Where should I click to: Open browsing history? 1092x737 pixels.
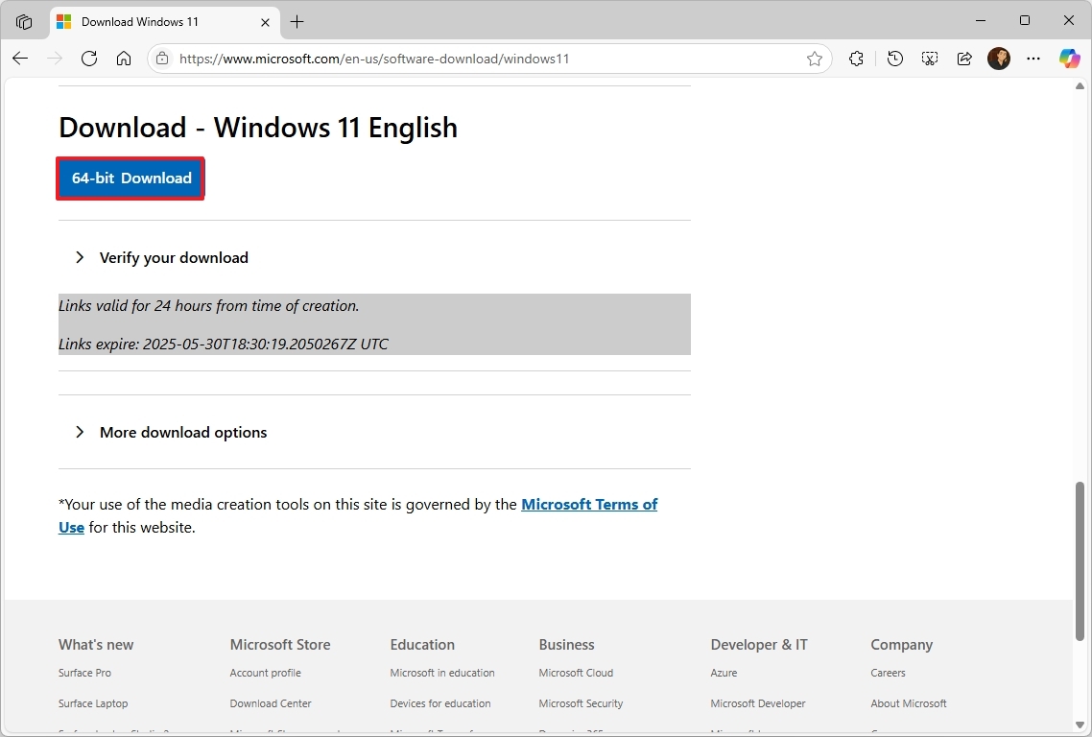point(894,59)
